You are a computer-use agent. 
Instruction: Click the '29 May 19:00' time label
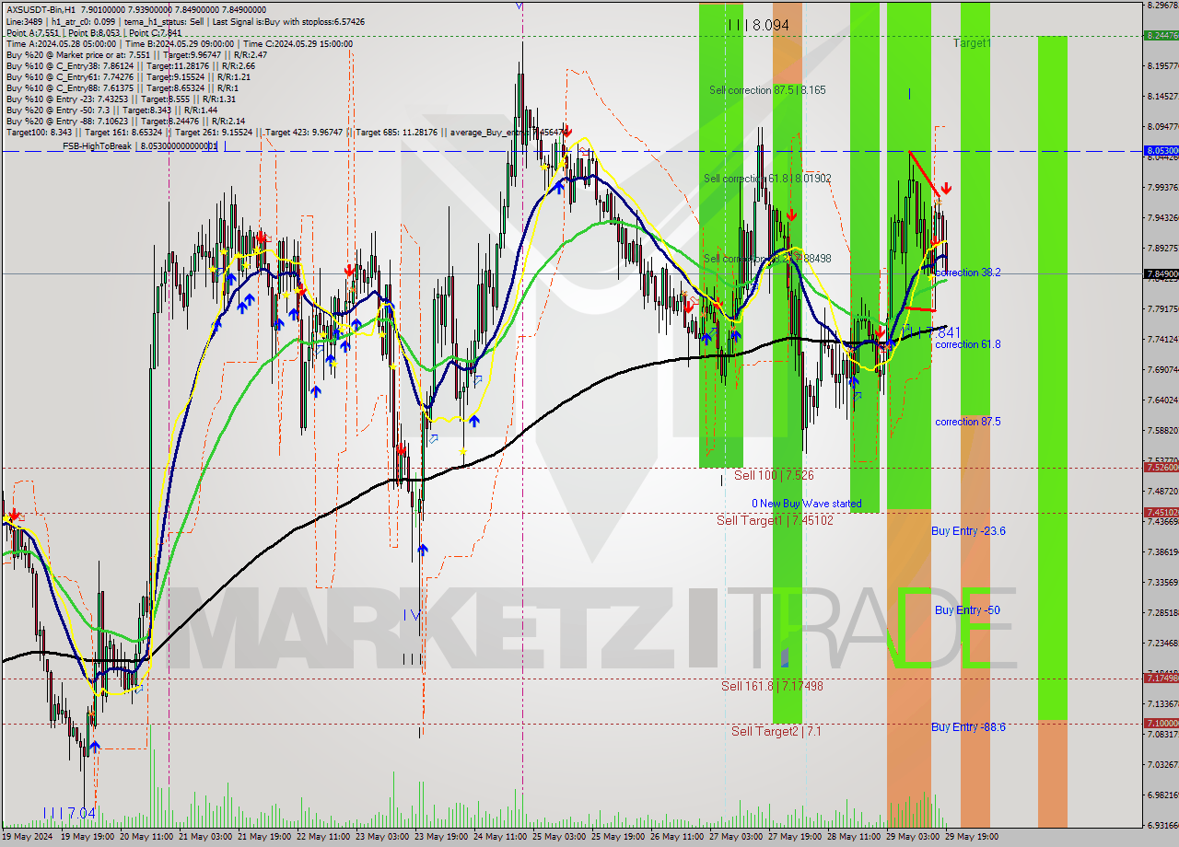point(974,837)
